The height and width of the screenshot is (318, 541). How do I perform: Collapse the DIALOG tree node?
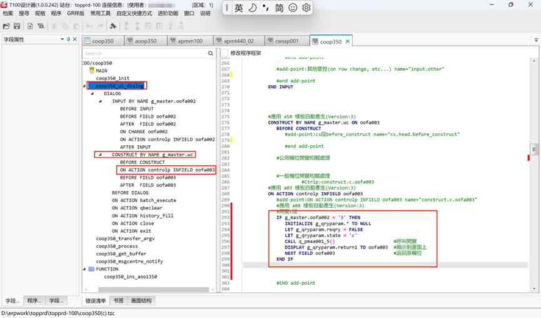pos(92,93)
